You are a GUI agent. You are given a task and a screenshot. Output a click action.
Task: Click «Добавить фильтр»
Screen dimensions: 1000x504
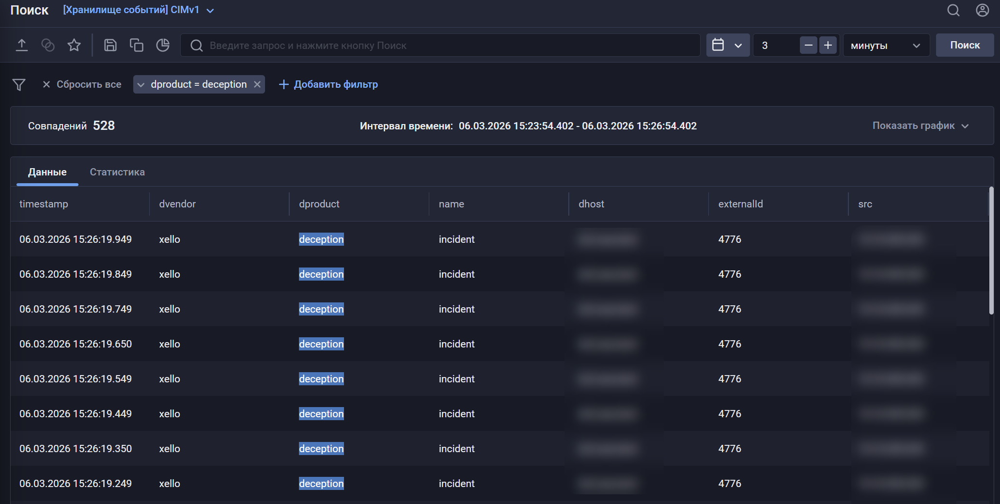(x=328, y=84)
